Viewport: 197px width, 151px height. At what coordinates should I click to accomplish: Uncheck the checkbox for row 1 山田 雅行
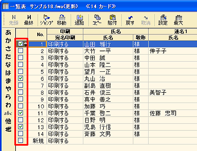[x=21, y=44]
